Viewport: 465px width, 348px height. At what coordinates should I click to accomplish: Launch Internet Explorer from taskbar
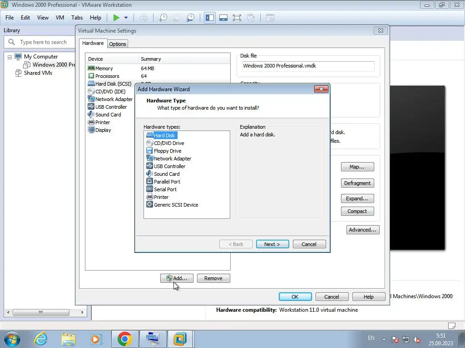pyautogui.click(x=40, y=339)
